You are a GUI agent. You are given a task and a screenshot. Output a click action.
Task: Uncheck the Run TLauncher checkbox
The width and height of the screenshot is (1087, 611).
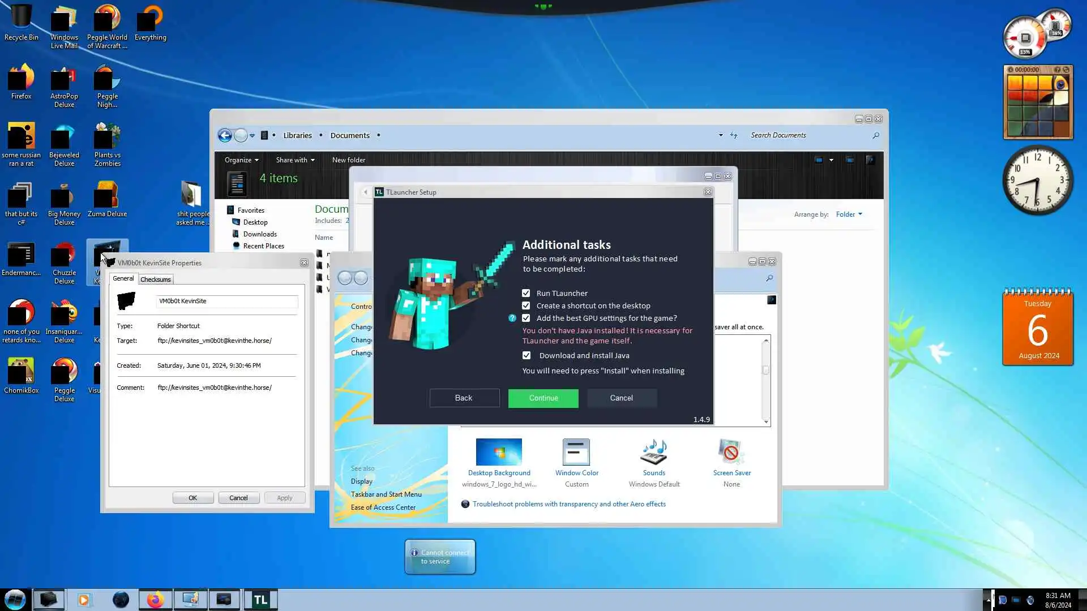coord(526,293)
